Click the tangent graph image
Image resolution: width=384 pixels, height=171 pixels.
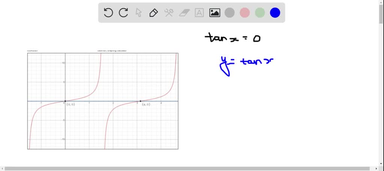click(103, 101)
